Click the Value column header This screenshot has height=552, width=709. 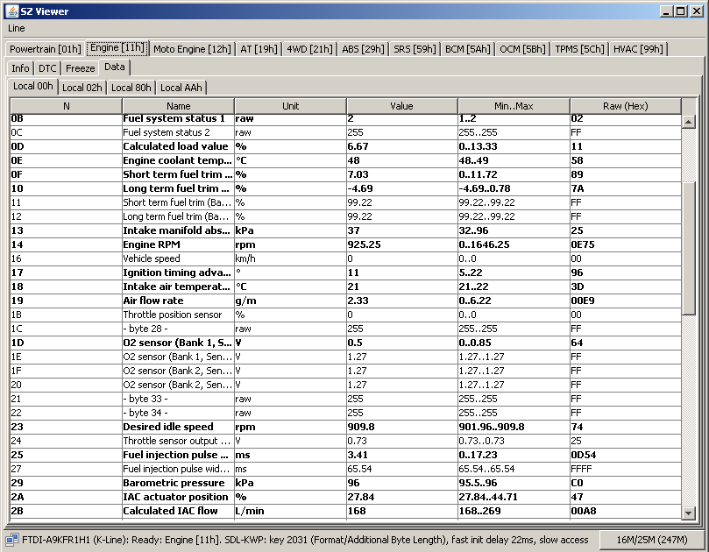pyautogui.click(x=402, y=106)
